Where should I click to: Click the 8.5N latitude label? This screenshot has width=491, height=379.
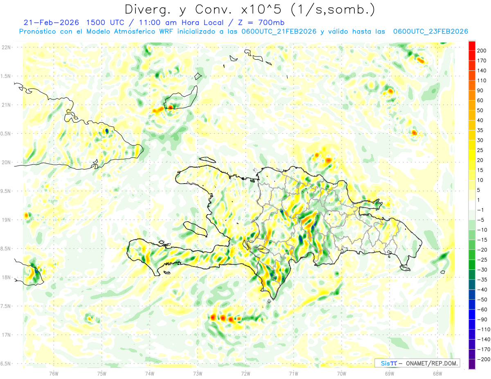pyautogui.click(x=6, y=249)
